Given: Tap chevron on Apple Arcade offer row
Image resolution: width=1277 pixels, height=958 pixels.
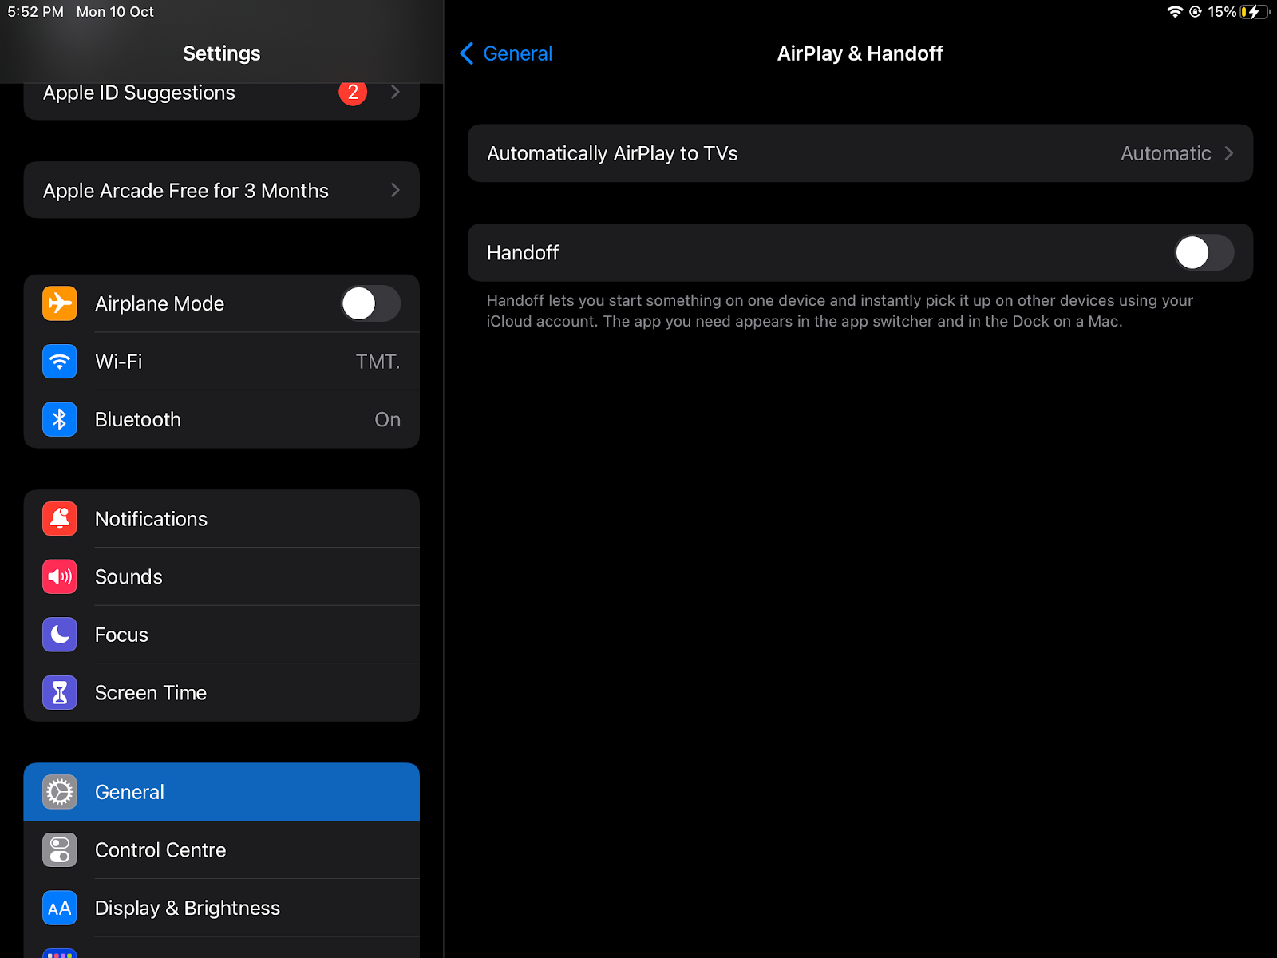Looking at the screenshot, I should pos(395,190).
